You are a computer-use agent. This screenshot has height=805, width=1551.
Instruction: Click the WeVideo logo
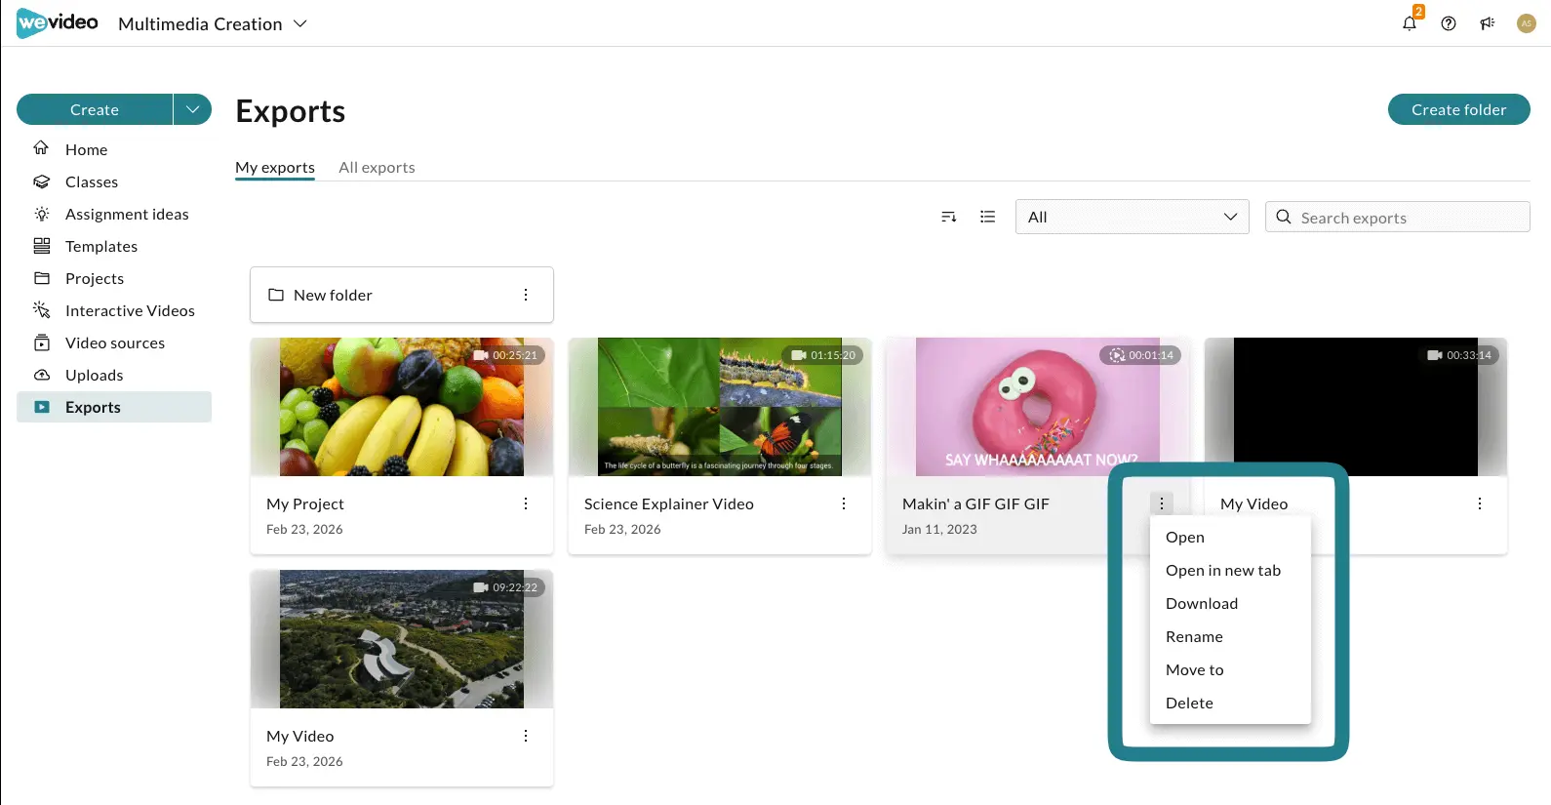(x=58, y=22)
